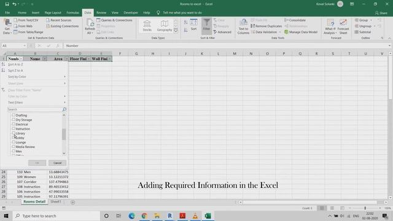Import data From Web
Image resolution: width=393 pixels, height=221 pixels.
tap(23, 26)
